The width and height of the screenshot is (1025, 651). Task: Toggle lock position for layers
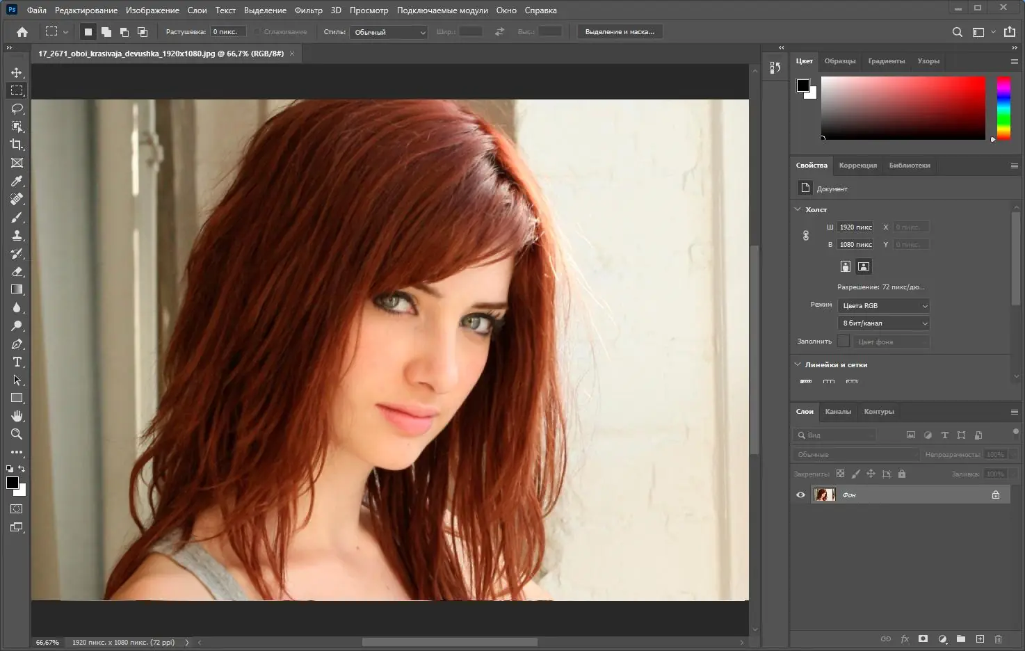871,474
